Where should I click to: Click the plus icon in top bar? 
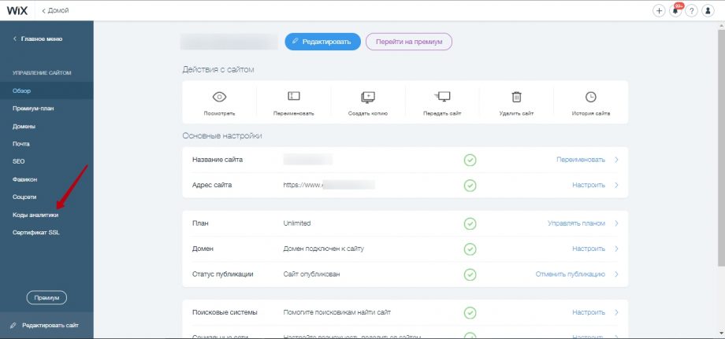660,11
